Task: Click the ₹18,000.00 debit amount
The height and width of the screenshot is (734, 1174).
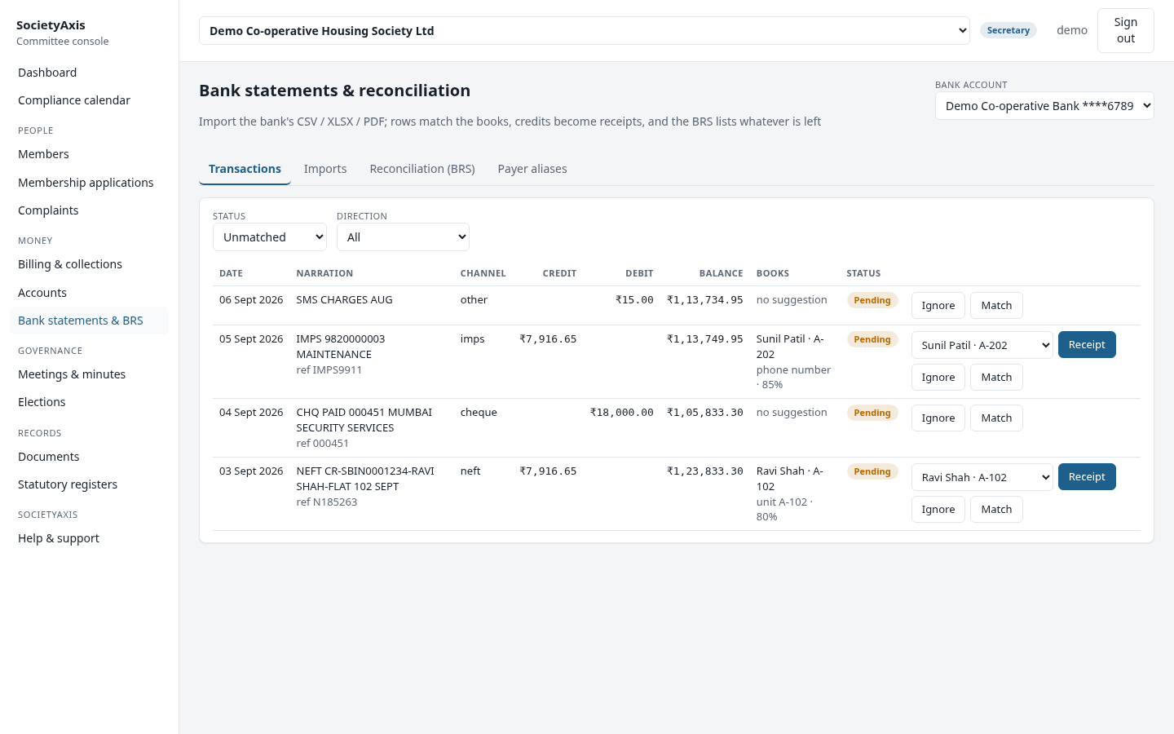Action: click(x=621, y=413)
